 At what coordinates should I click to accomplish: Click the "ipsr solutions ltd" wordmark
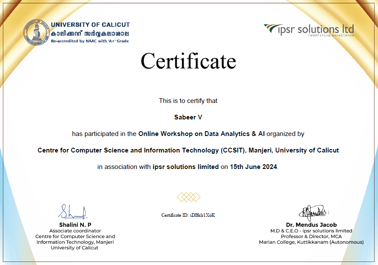pos(316,29)
